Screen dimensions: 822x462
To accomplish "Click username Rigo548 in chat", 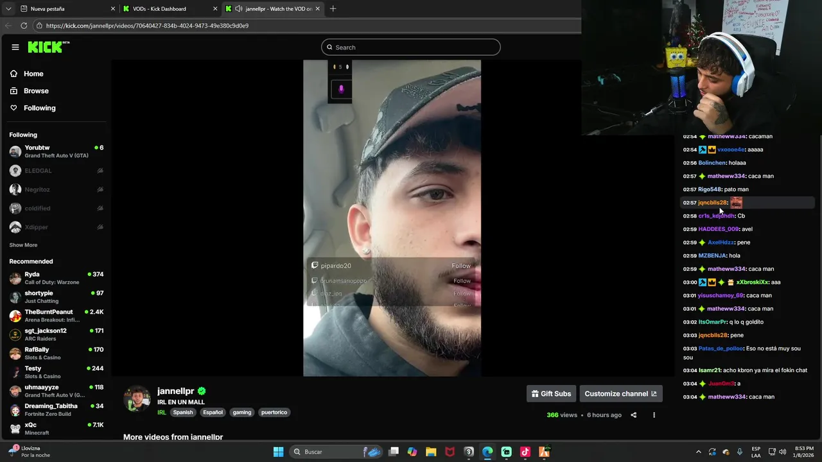I will [x=710, y=189].
